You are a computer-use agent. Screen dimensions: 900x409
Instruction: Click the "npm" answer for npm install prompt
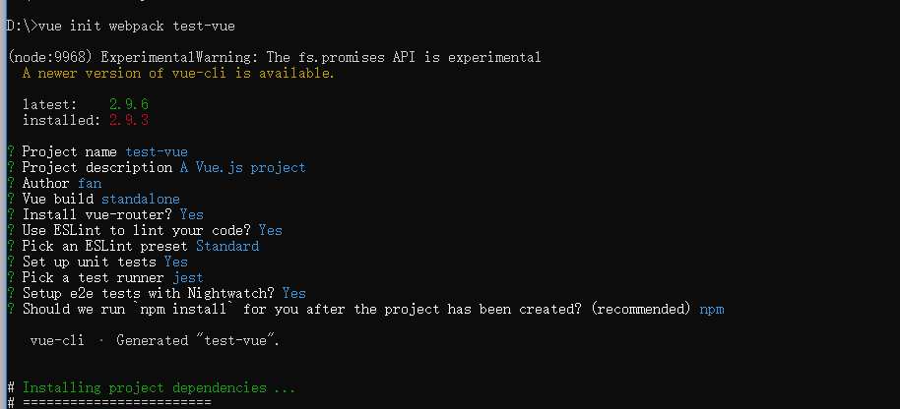coord(712,309)
